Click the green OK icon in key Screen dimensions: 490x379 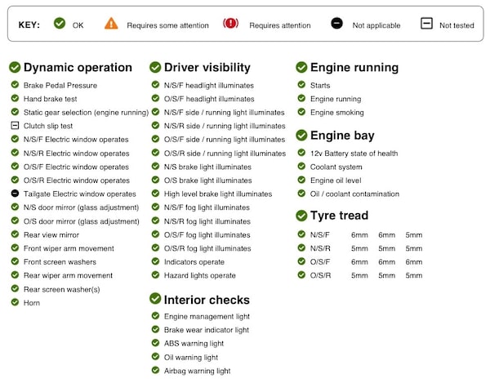point(59,24)
